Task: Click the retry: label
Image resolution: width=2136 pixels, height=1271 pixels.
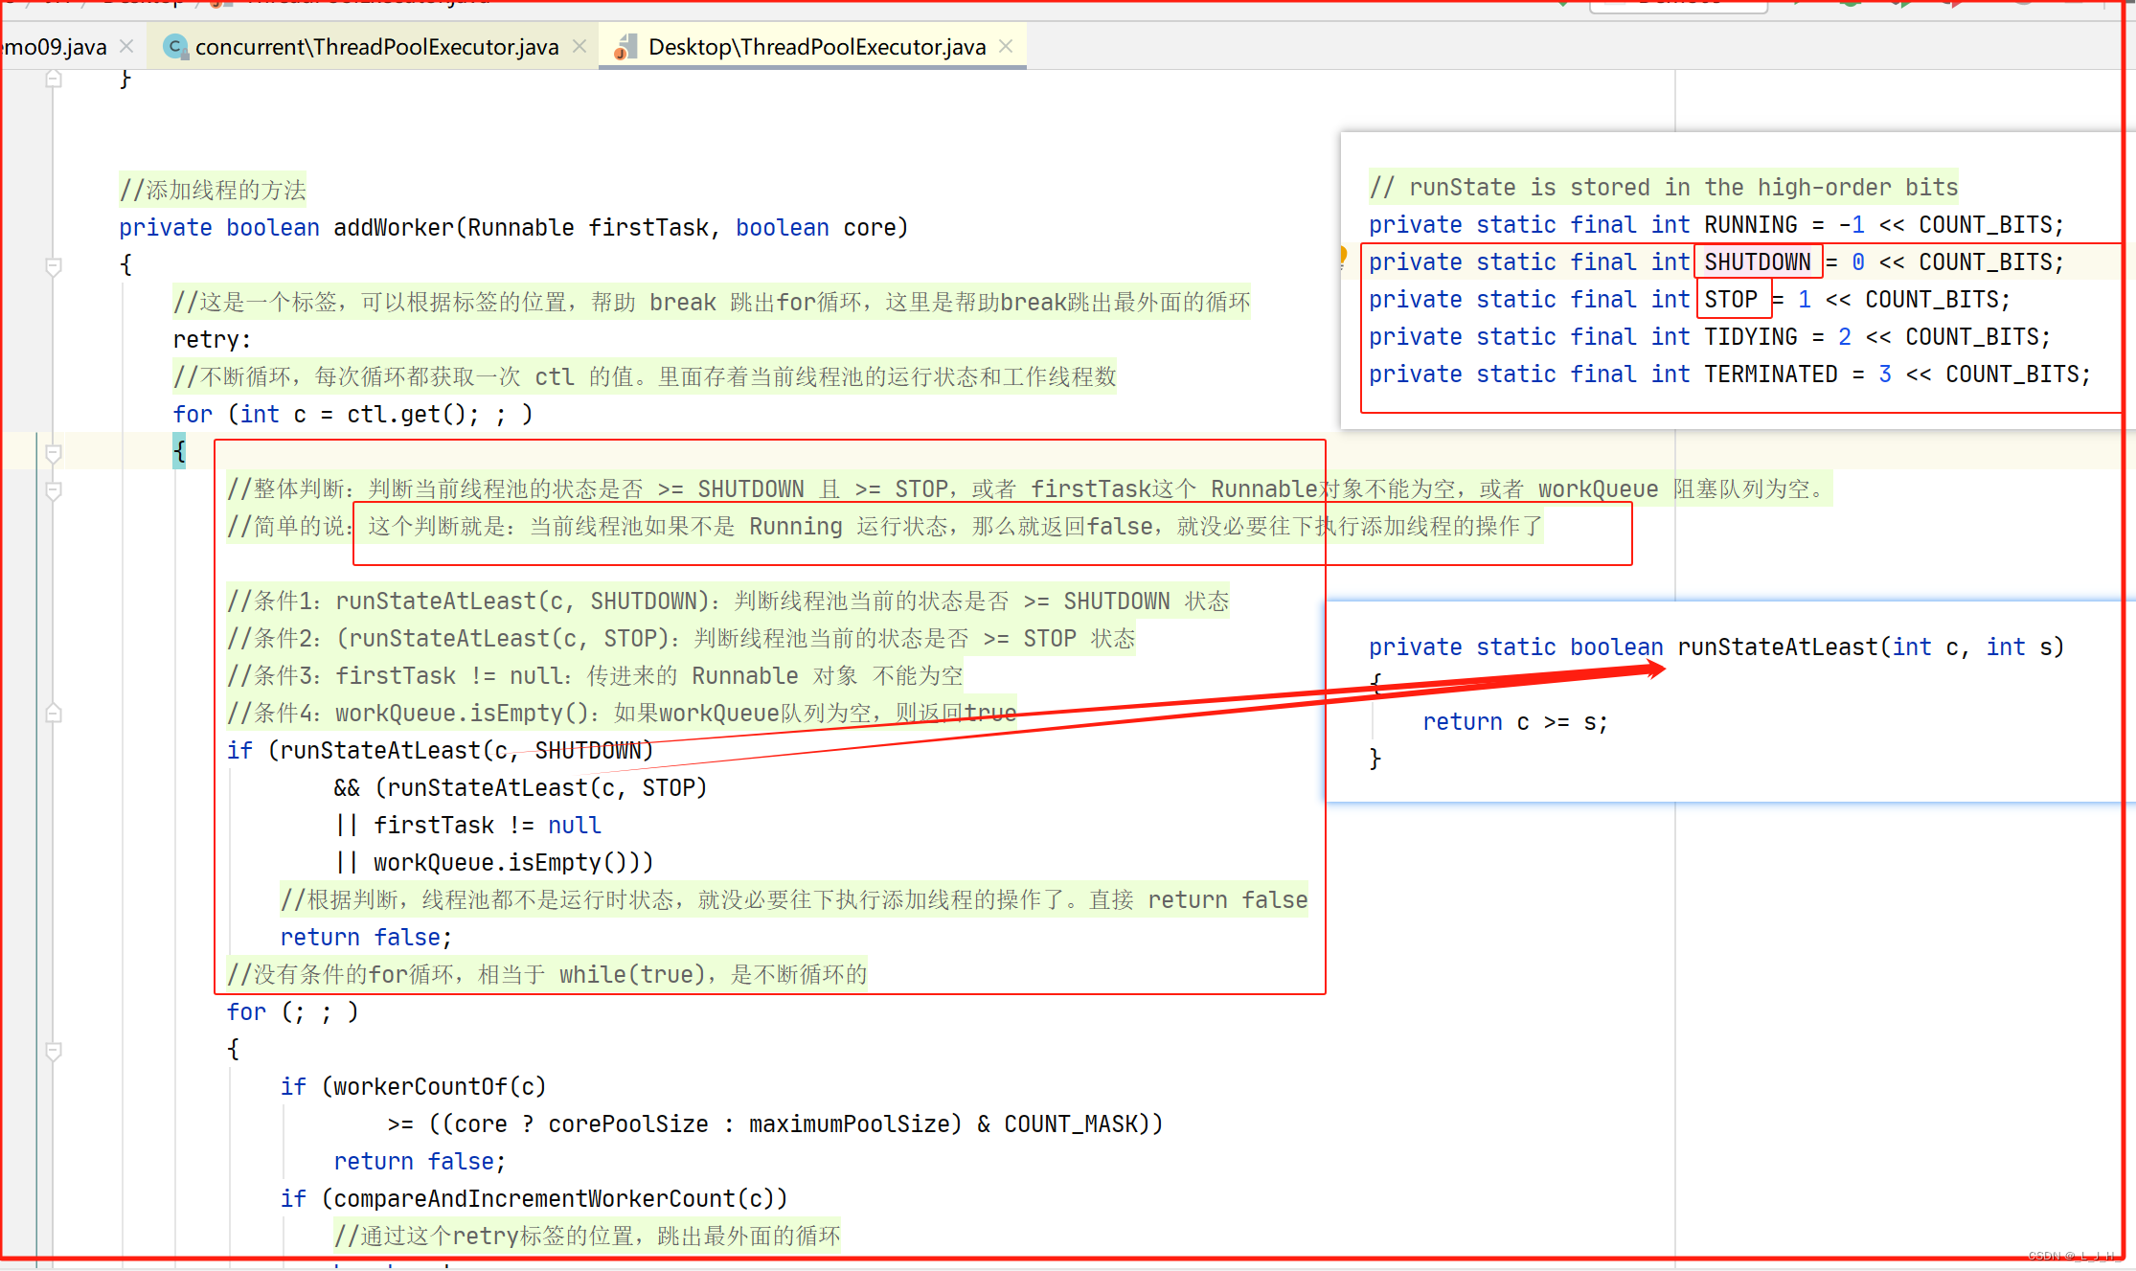Action: (x=212, y=340)
